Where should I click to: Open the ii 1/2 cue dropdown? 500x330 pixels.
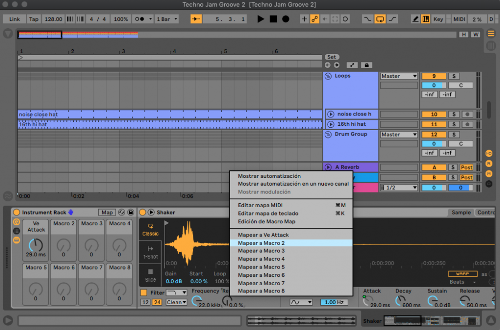pos(399,188)
